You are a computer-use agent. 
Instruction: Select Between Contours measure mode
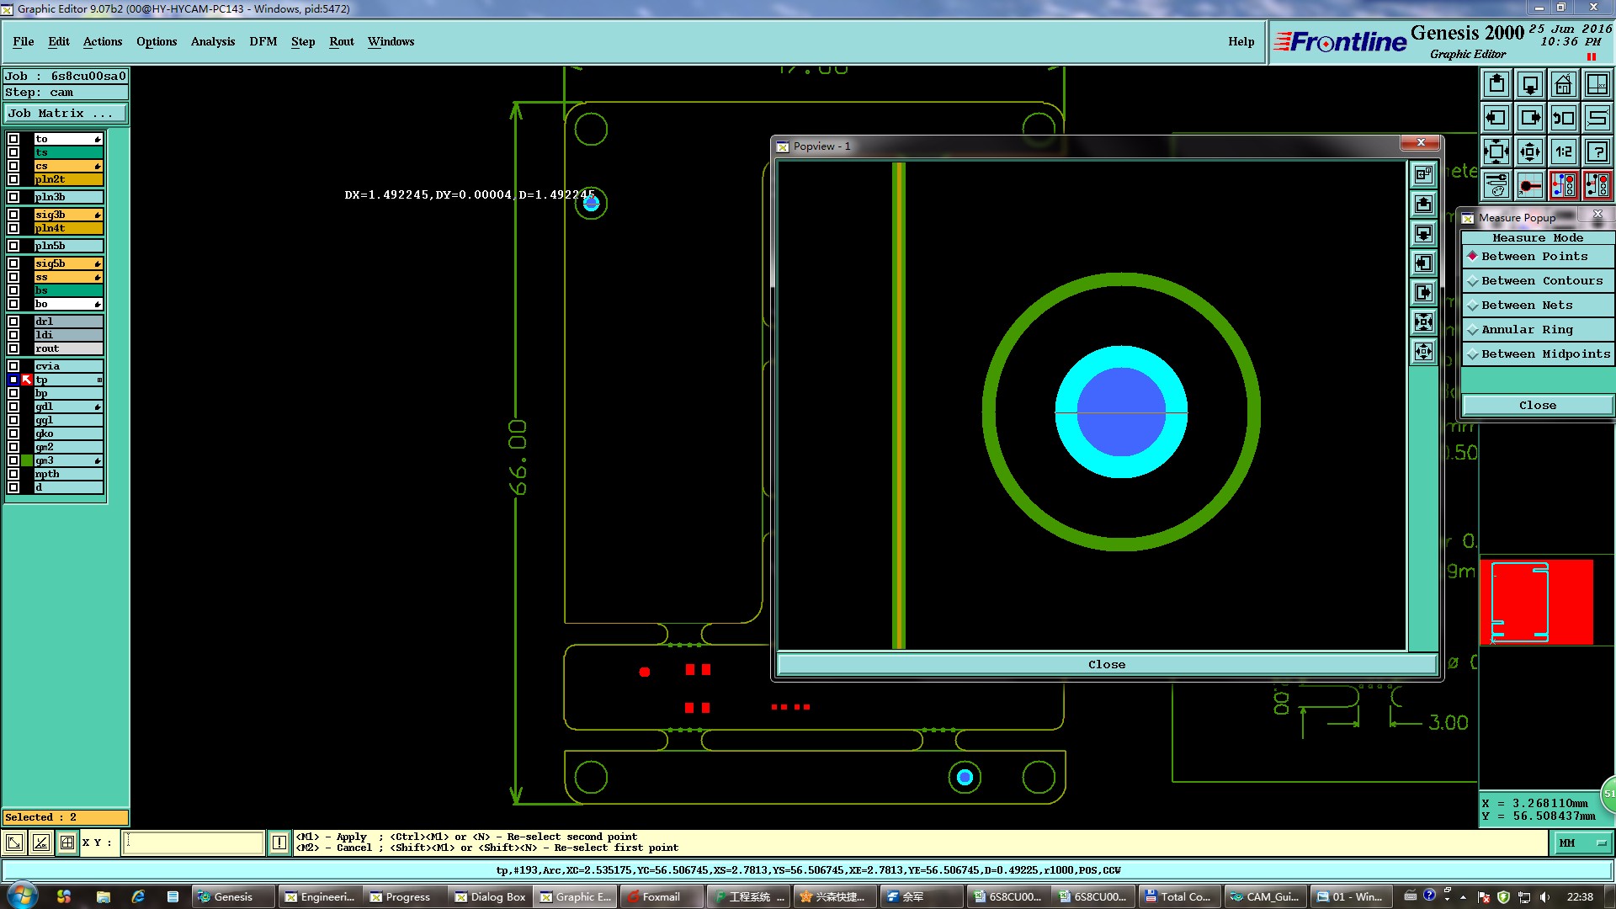(x=1541, y=281)
